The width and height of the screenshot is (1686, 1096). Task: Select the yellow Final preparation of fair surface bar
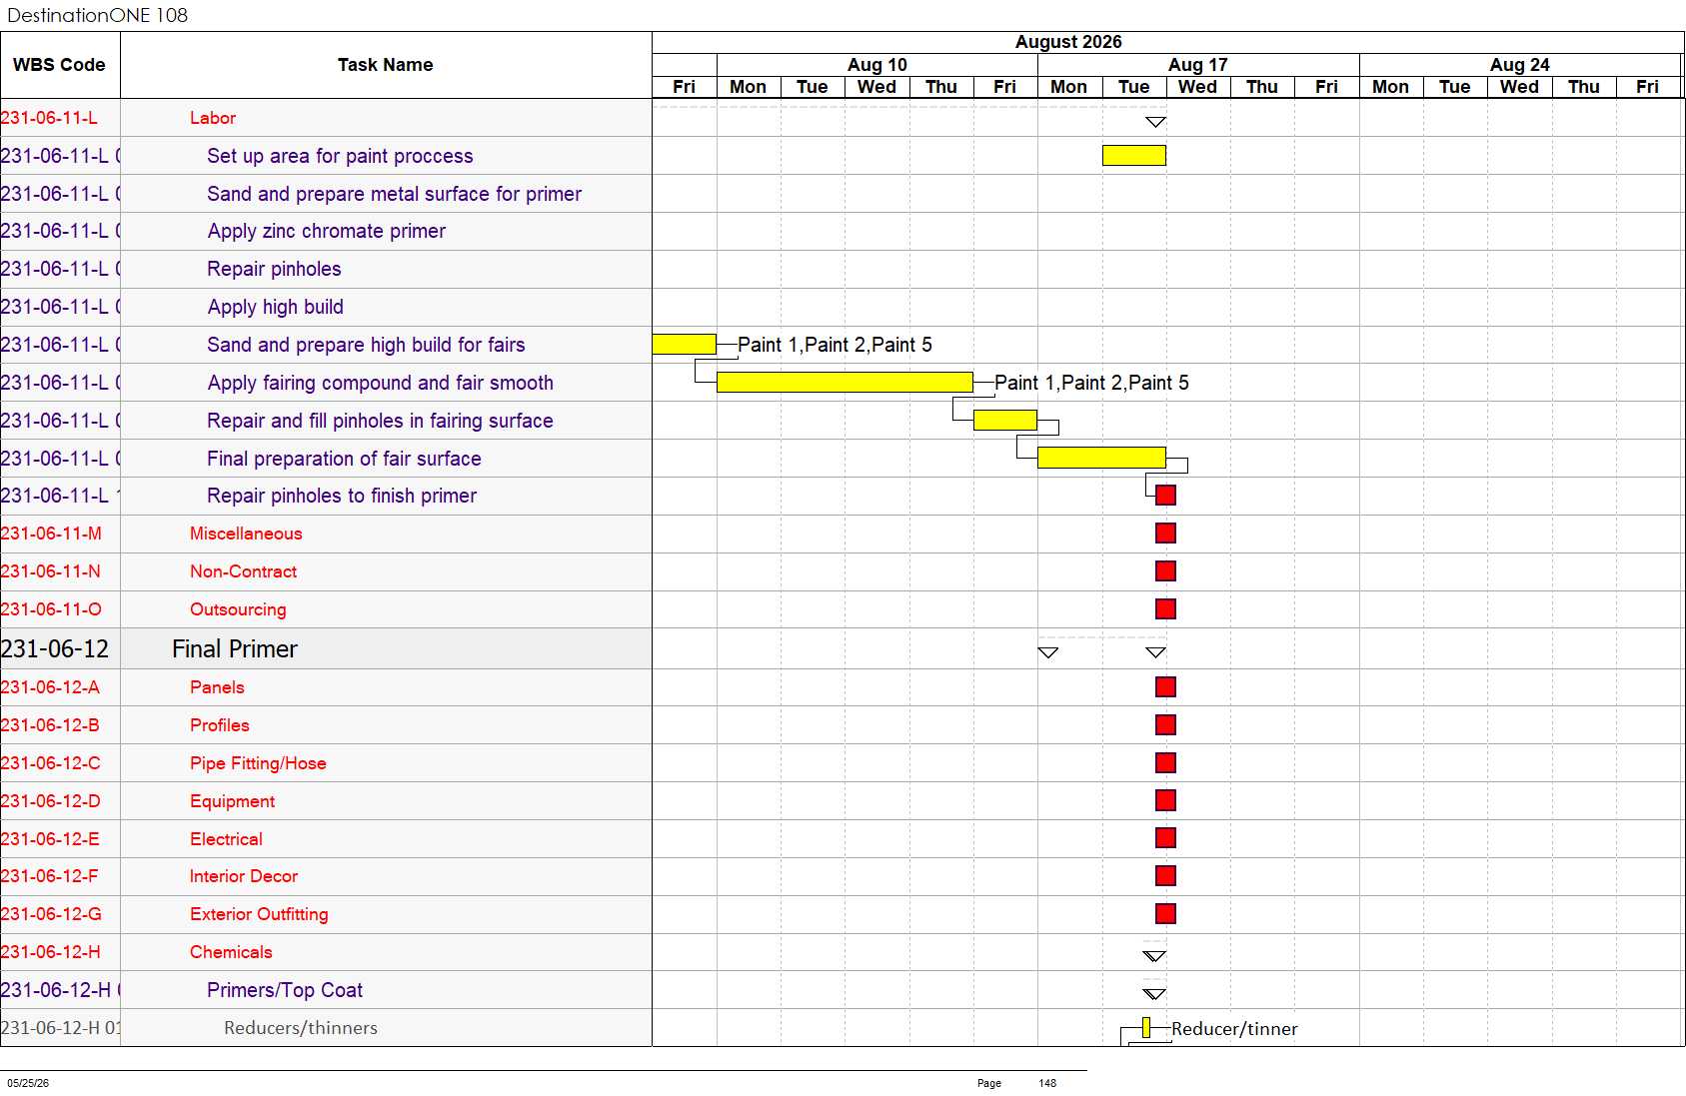(x=1101, y=459)
